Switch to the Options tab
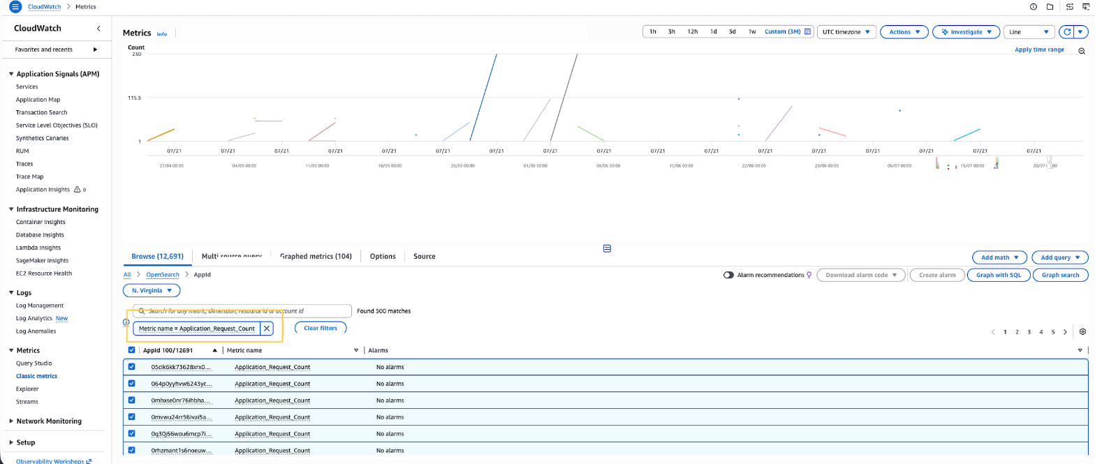Image resolution: width=1095 pixels, height=464 pixels. pos(383,256)
